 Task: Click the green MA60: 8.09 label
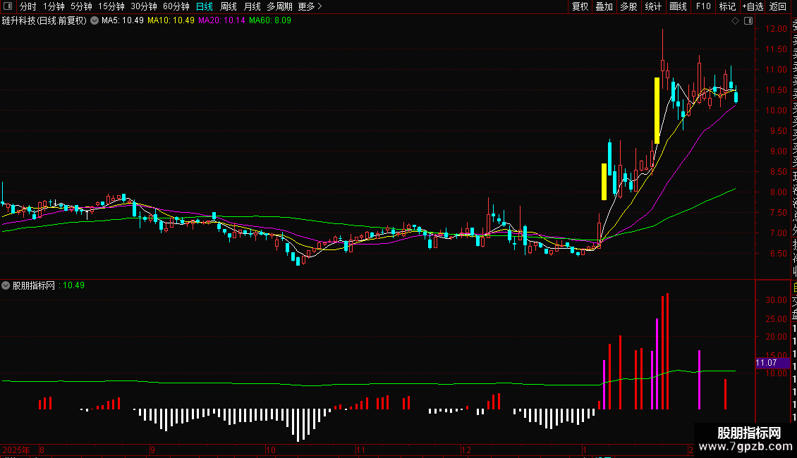pyautogui.click(x=270, y=21)
